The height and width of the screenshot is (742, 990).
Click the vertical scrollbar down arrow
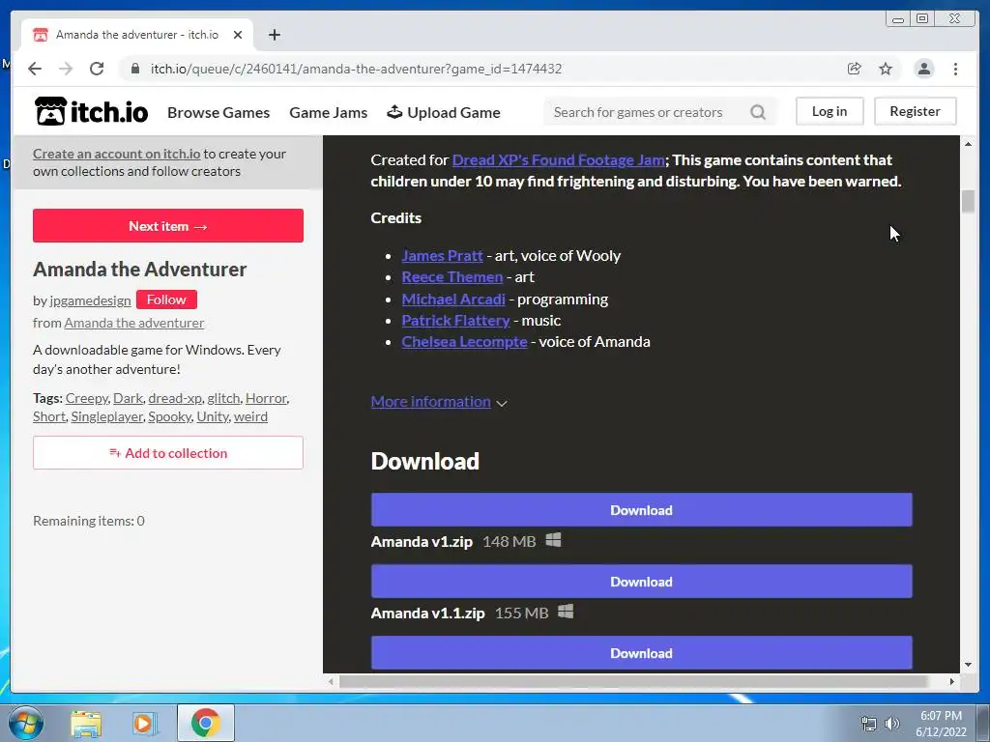[x=968, y=665]
